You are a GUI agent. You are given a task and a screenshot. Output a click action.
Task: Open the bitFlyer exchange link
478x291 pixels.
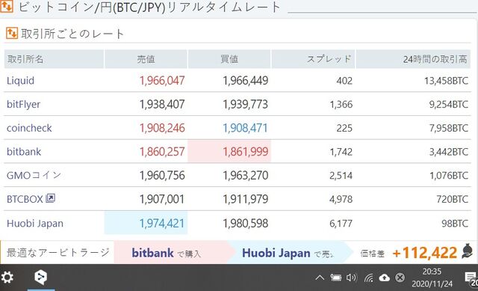(x=23, y=104)
